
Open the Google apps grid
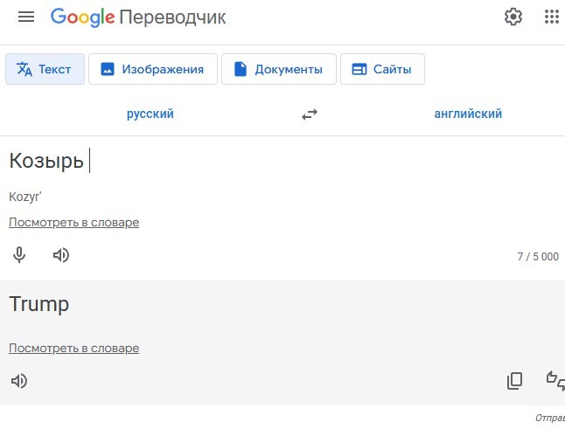[552, 17]
